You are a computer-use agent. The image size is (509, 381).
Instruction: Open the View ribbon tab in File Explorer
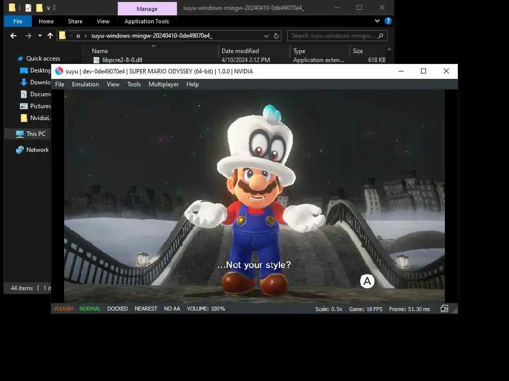tap(103, 21)
